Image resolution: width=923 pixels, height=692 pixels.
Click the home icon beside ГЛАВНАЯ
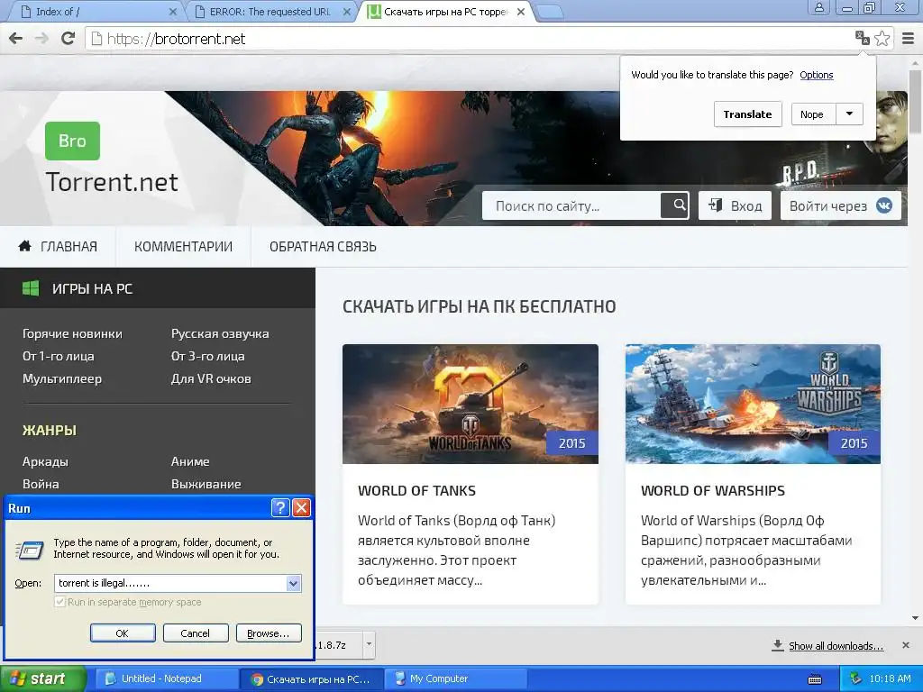click(24, 246)
